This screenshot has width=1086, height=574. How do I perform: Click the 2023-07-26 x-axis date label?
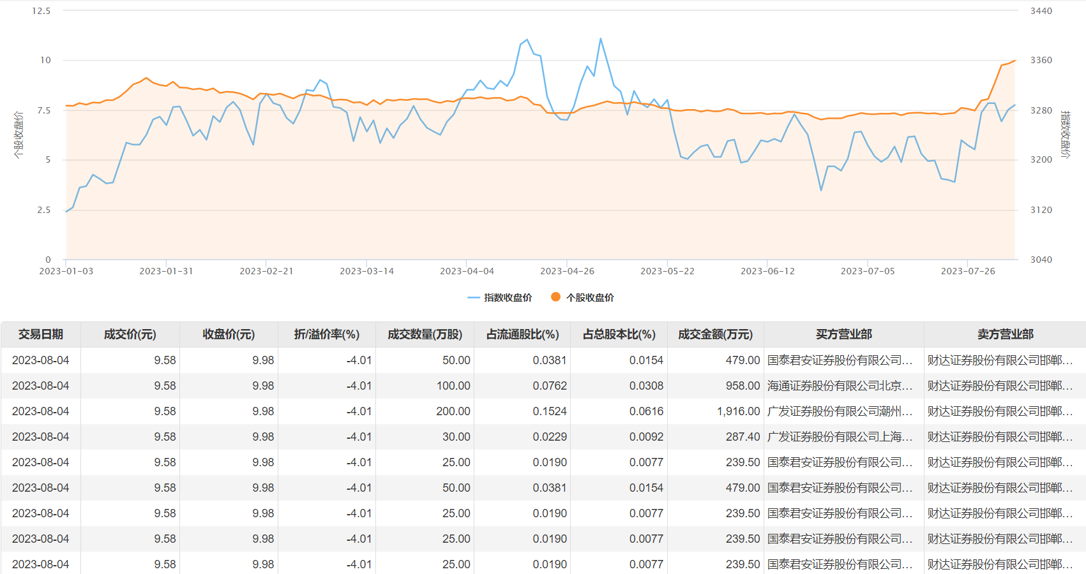pyautogui.click(x=967, y=271)
